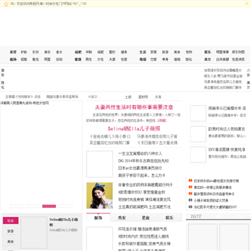
Task: Open article DG 2014年秋冬吉普包包抢先知
Action: coord(144,161)
